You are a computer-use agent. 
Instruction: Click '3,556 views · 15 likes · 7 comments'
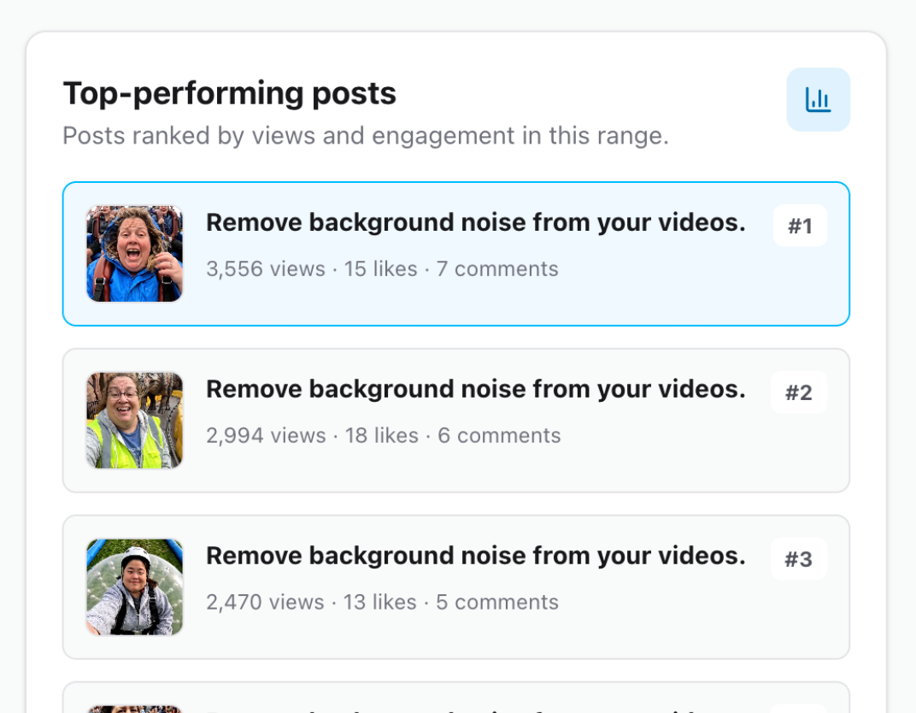click(x=382, y=268)
